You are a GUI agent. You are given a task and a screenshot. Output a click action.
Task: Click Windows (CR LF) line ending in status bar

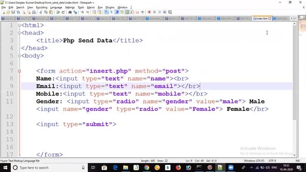pos(254,161)
